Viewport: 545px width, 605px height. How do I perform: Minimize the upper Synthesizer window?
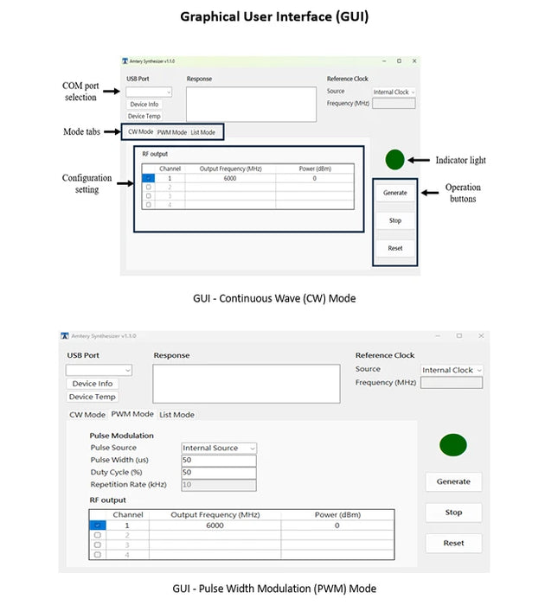point(384,61)
